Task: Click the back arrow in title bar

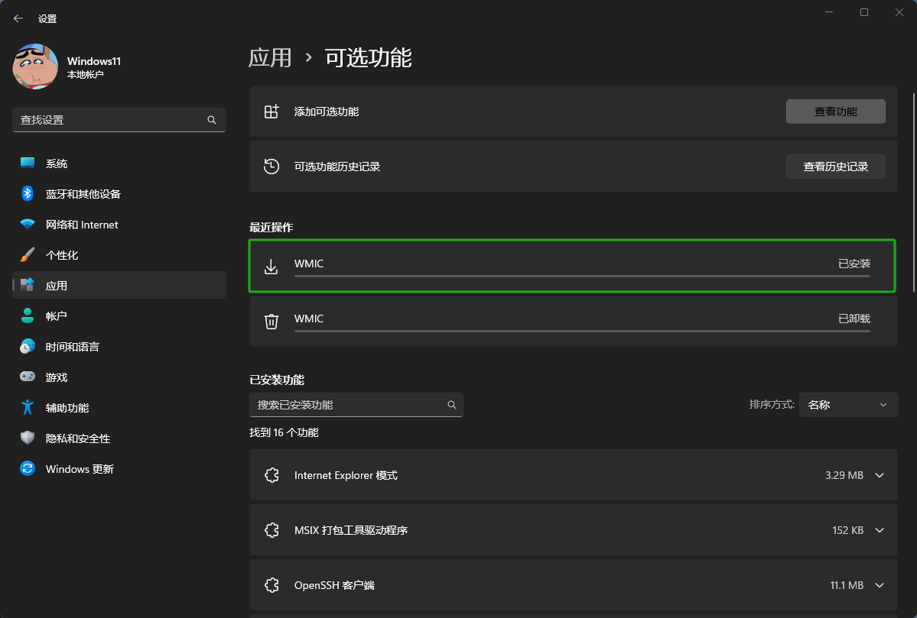Action: tap(18, 18)
